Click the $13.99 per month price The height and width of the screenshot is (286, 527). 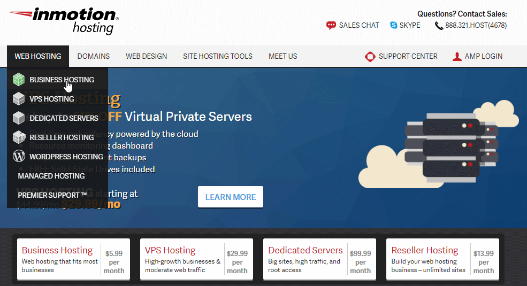coord(484,262)
